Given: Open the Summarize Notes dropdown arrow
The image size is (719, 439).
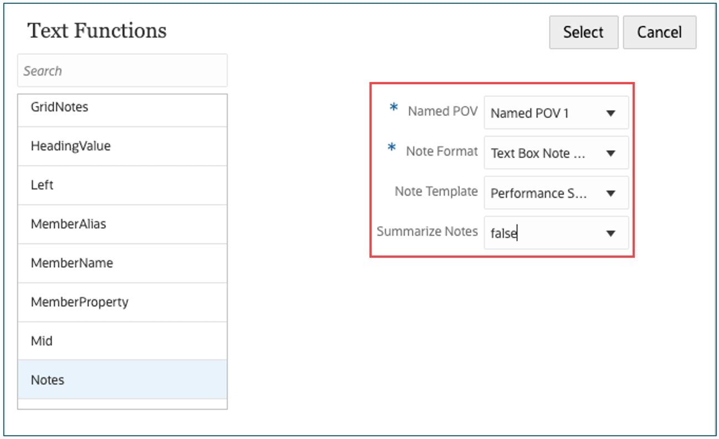Looking at the screenshot, I should (611, 233).
